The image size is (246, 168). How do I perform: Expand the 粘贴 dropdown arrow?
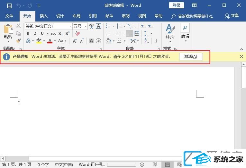pyautogui.click(x=8, y=41)
